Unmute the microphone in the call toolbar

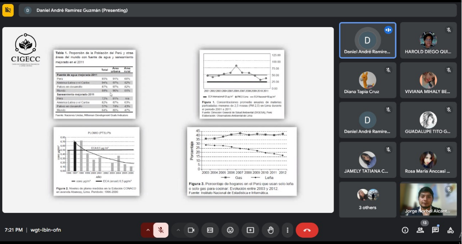(x=161, y=230)
